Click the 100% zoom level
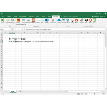This screenshot has width=107, height=107. coord(103,94)
